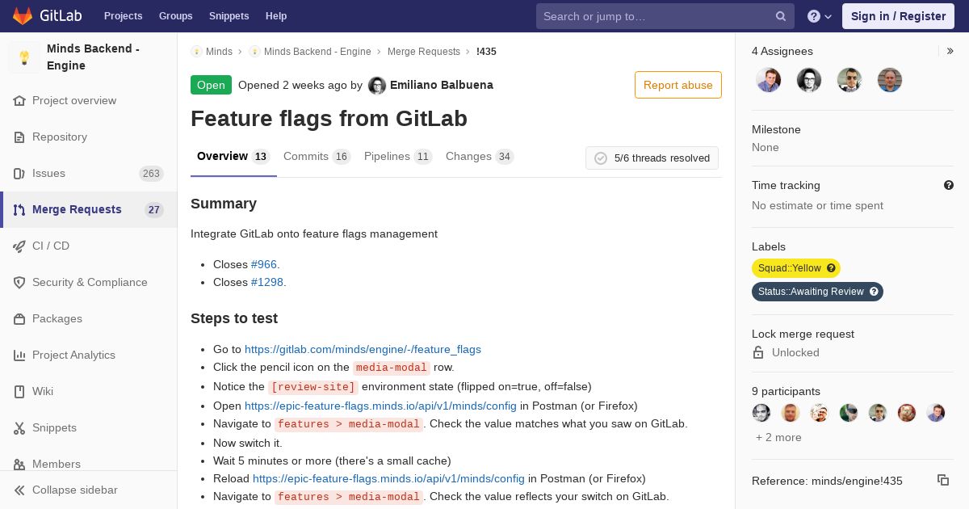This screenshot has height=509, width=969.
Task: Collapse the right sidebar with double chevron
Action: [950, 51]
